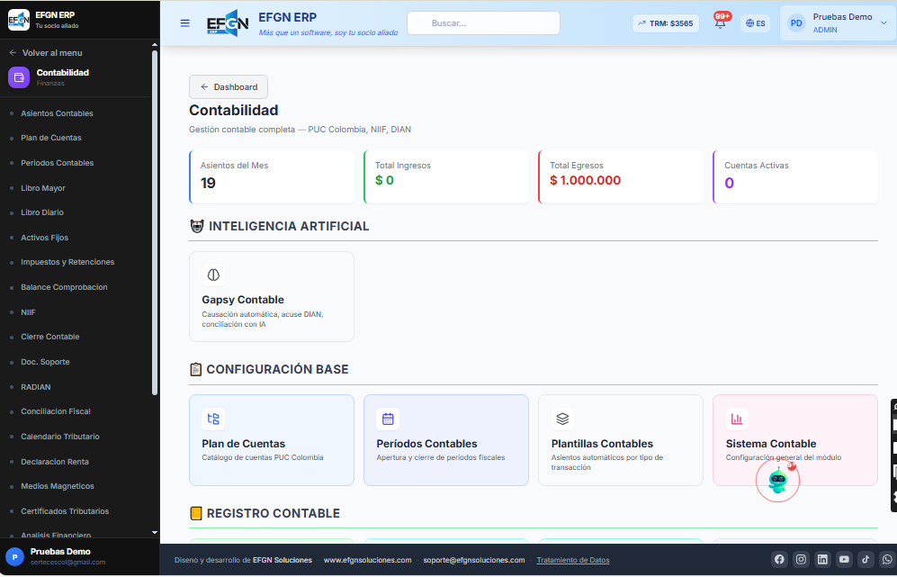Click the Total Ingresos stat card

[446, 176]
